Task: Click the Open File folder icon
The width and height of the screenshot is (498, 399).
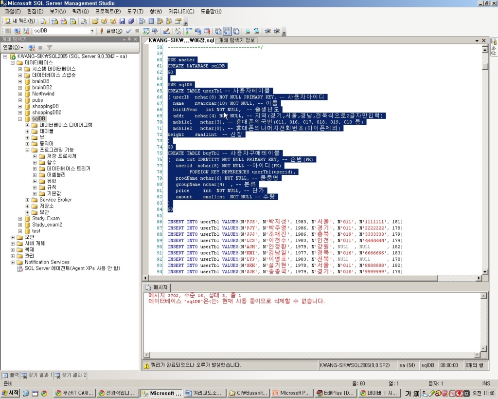Action: [95, 21]
